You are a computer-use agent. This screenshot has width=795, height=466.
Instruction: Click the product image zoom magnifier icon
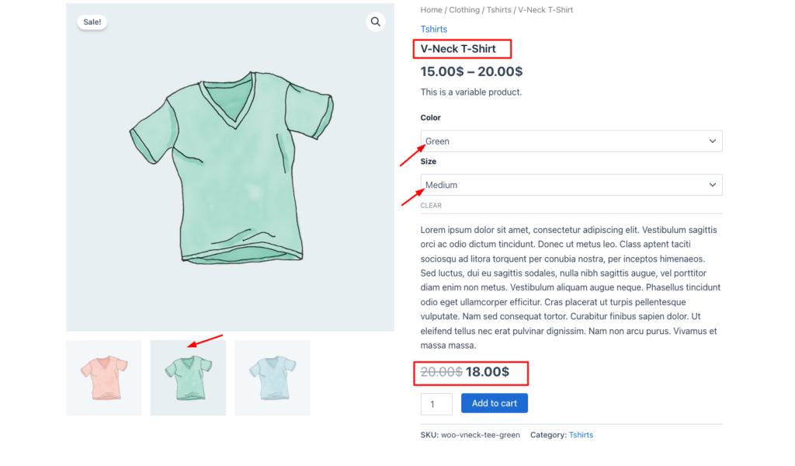pyautogui.click(x=376, y=22)
